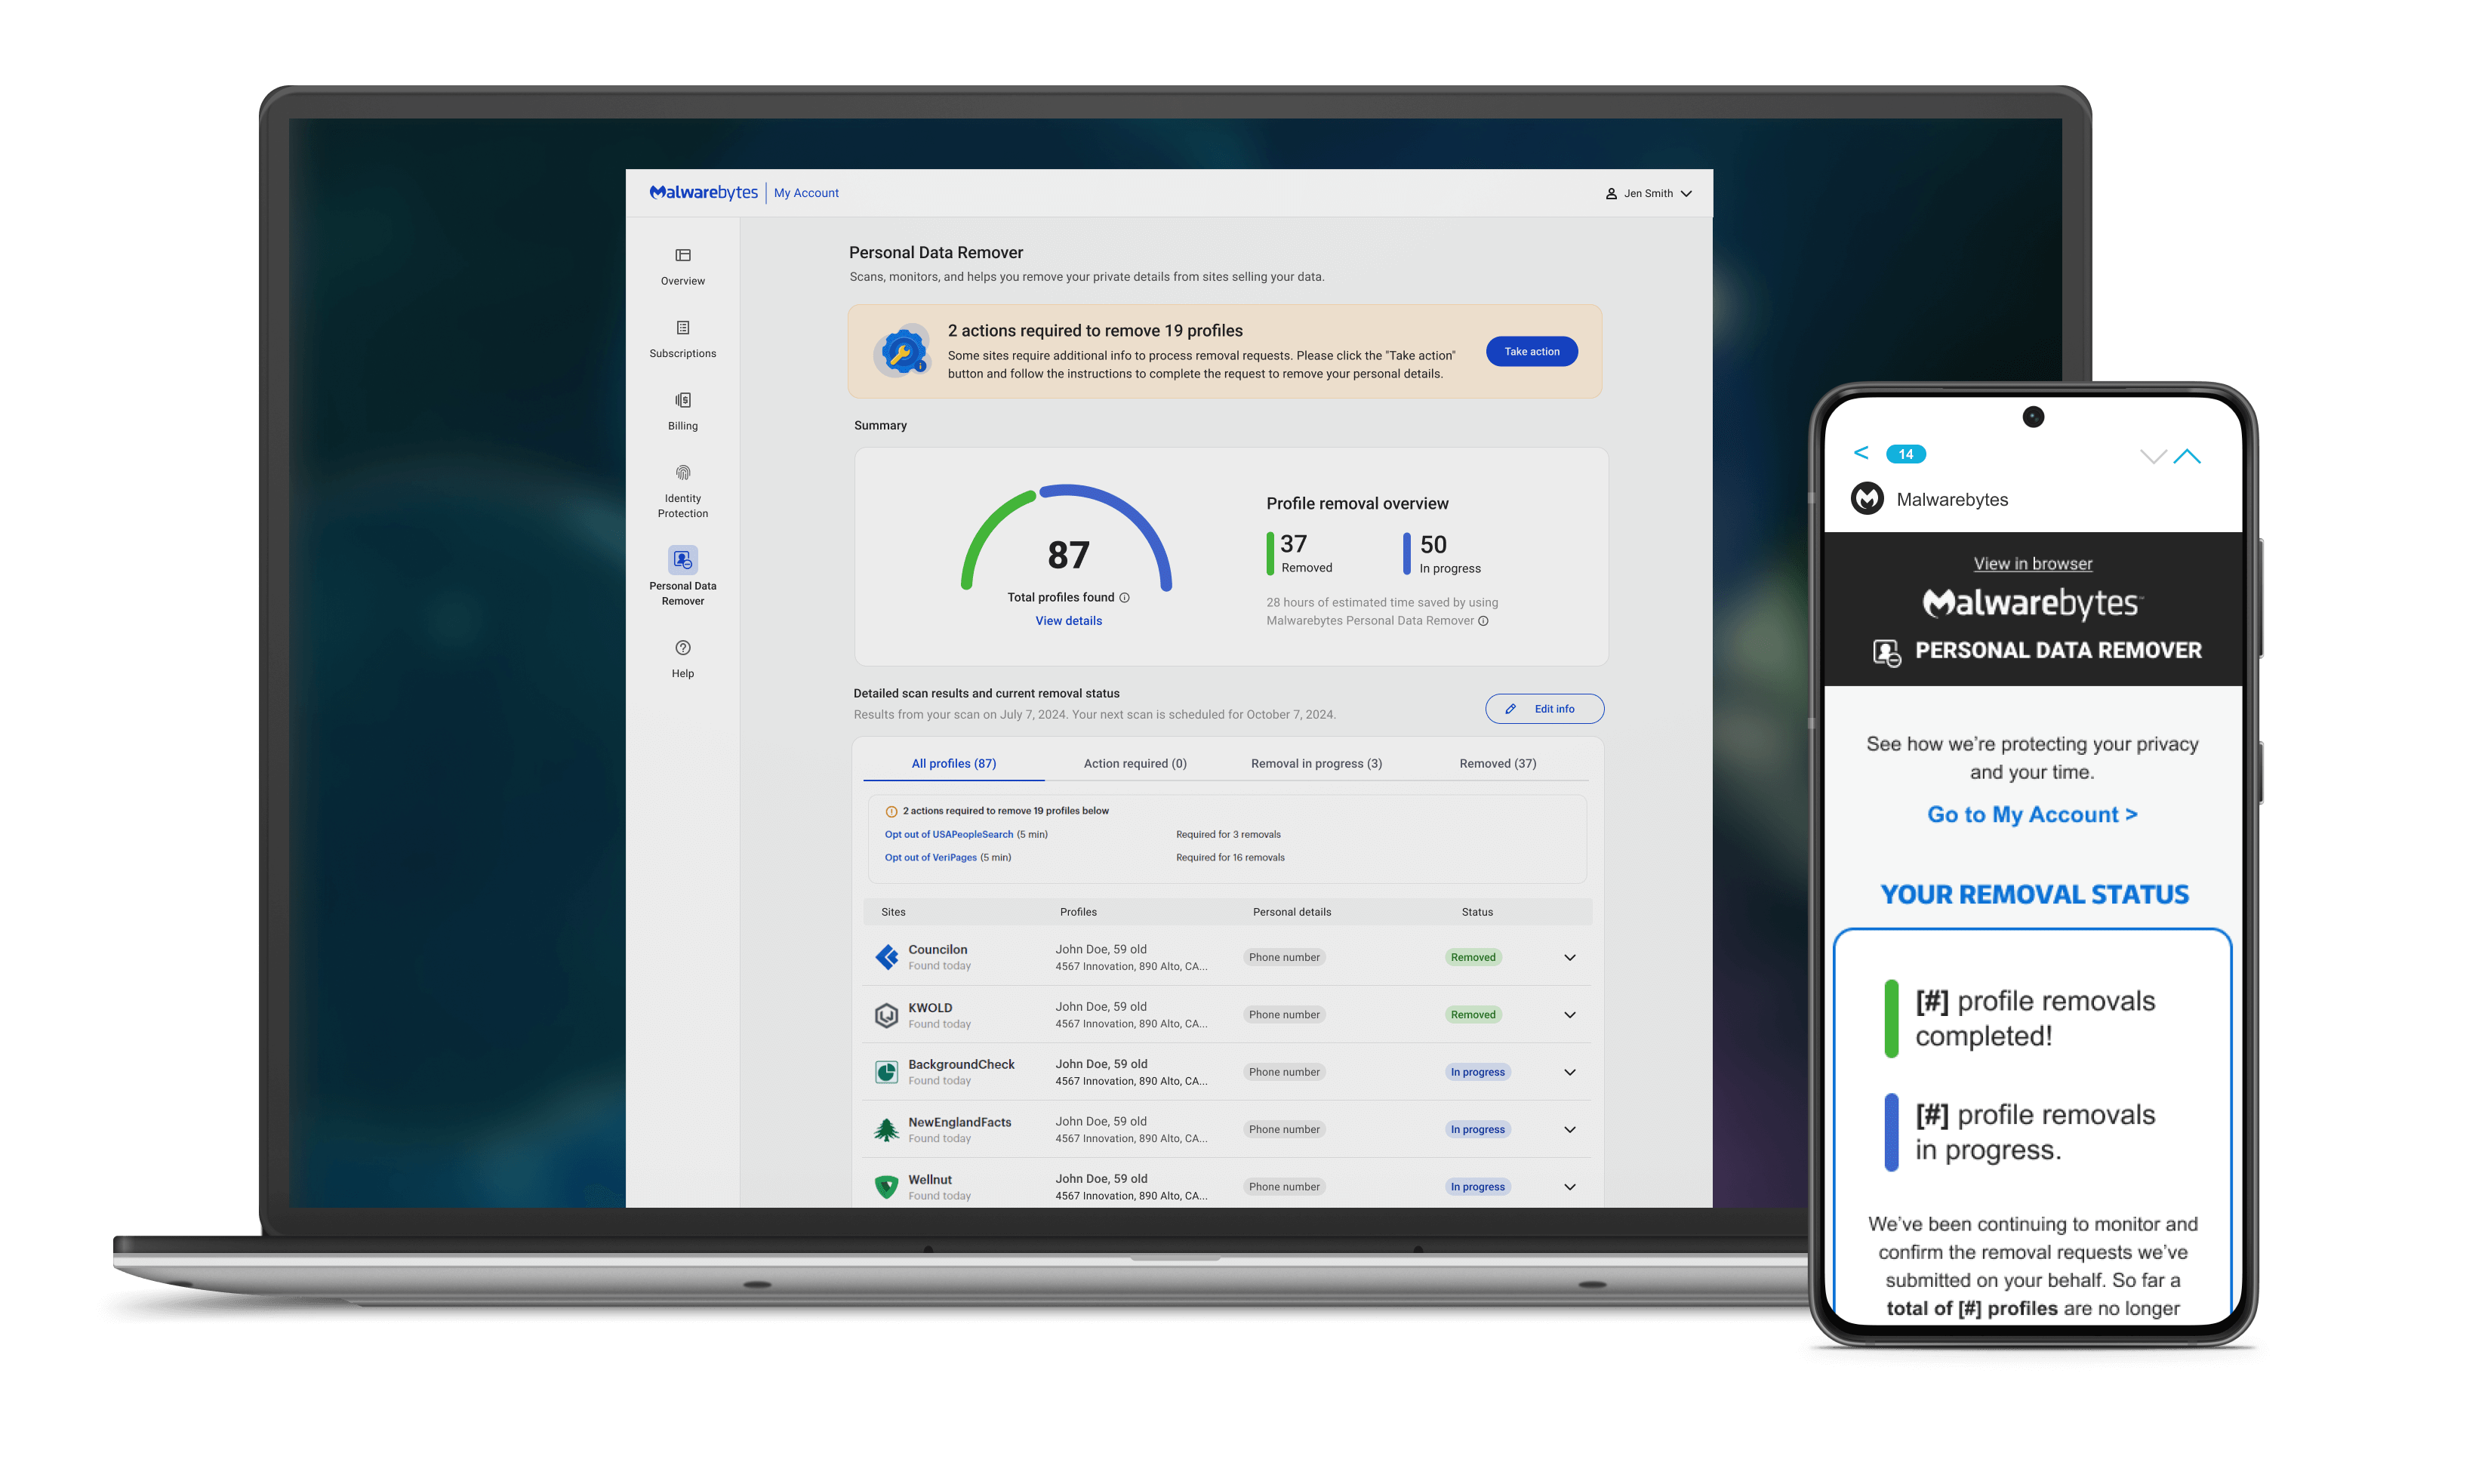Expand the Councilon row details
Image resolution: width=2488 pixels, height=1484 pixels.
point(1569,958)
